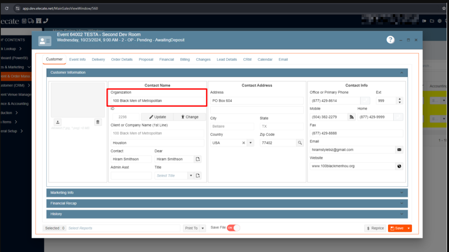The height and width of the screenshot is (252, 449).
Task: Click the upload image icon
Action: click(58, 122)
